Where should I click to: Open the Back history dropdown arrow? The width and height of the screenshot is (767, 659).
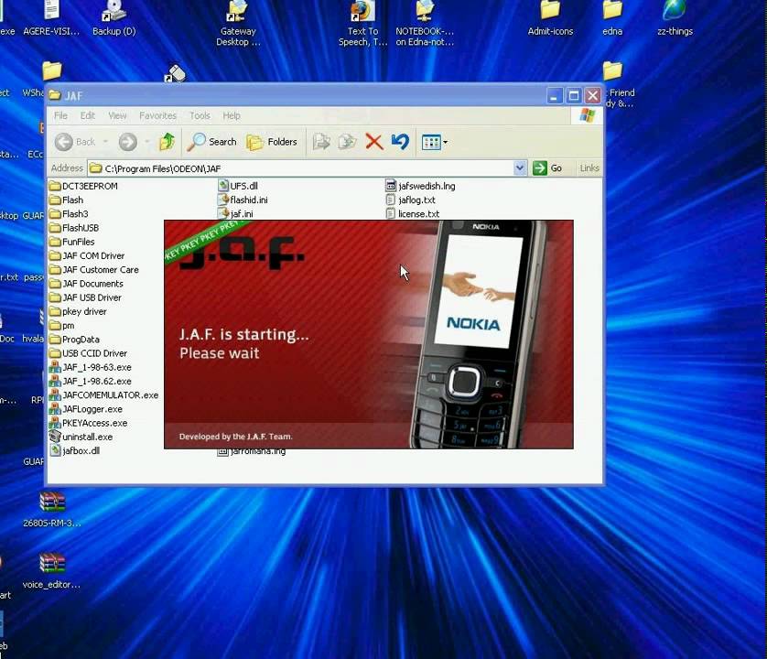pyautogui.click(x=105, y=142)
